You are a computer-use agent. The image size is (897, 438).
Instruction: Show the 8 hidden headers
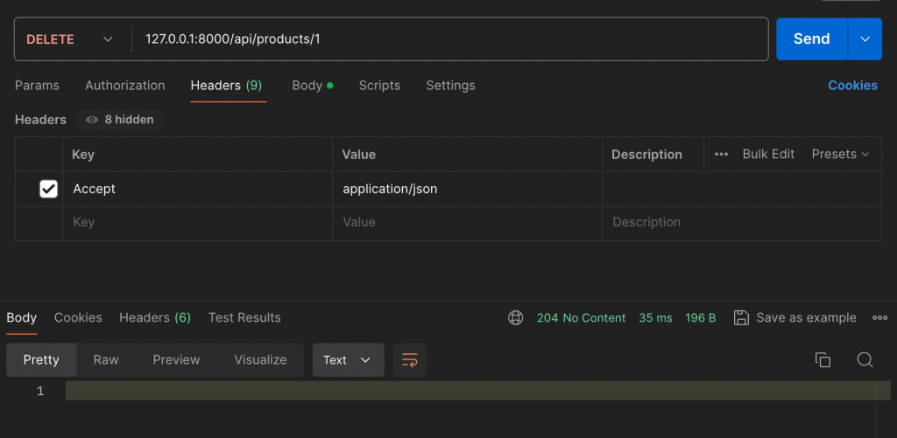coord(120,120)
